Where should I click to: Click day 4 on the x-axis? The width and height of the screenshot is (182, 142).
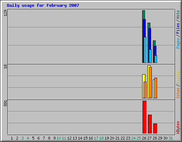[x=28, y=138]
